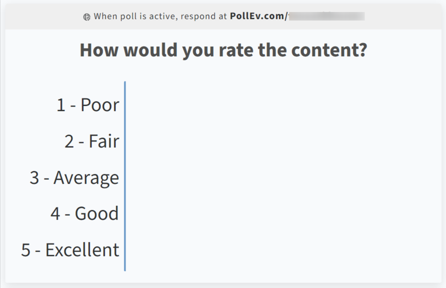Click the 'How would you rate the content?' title
Viewport: 446px width, 288px height.
[223, 50]
